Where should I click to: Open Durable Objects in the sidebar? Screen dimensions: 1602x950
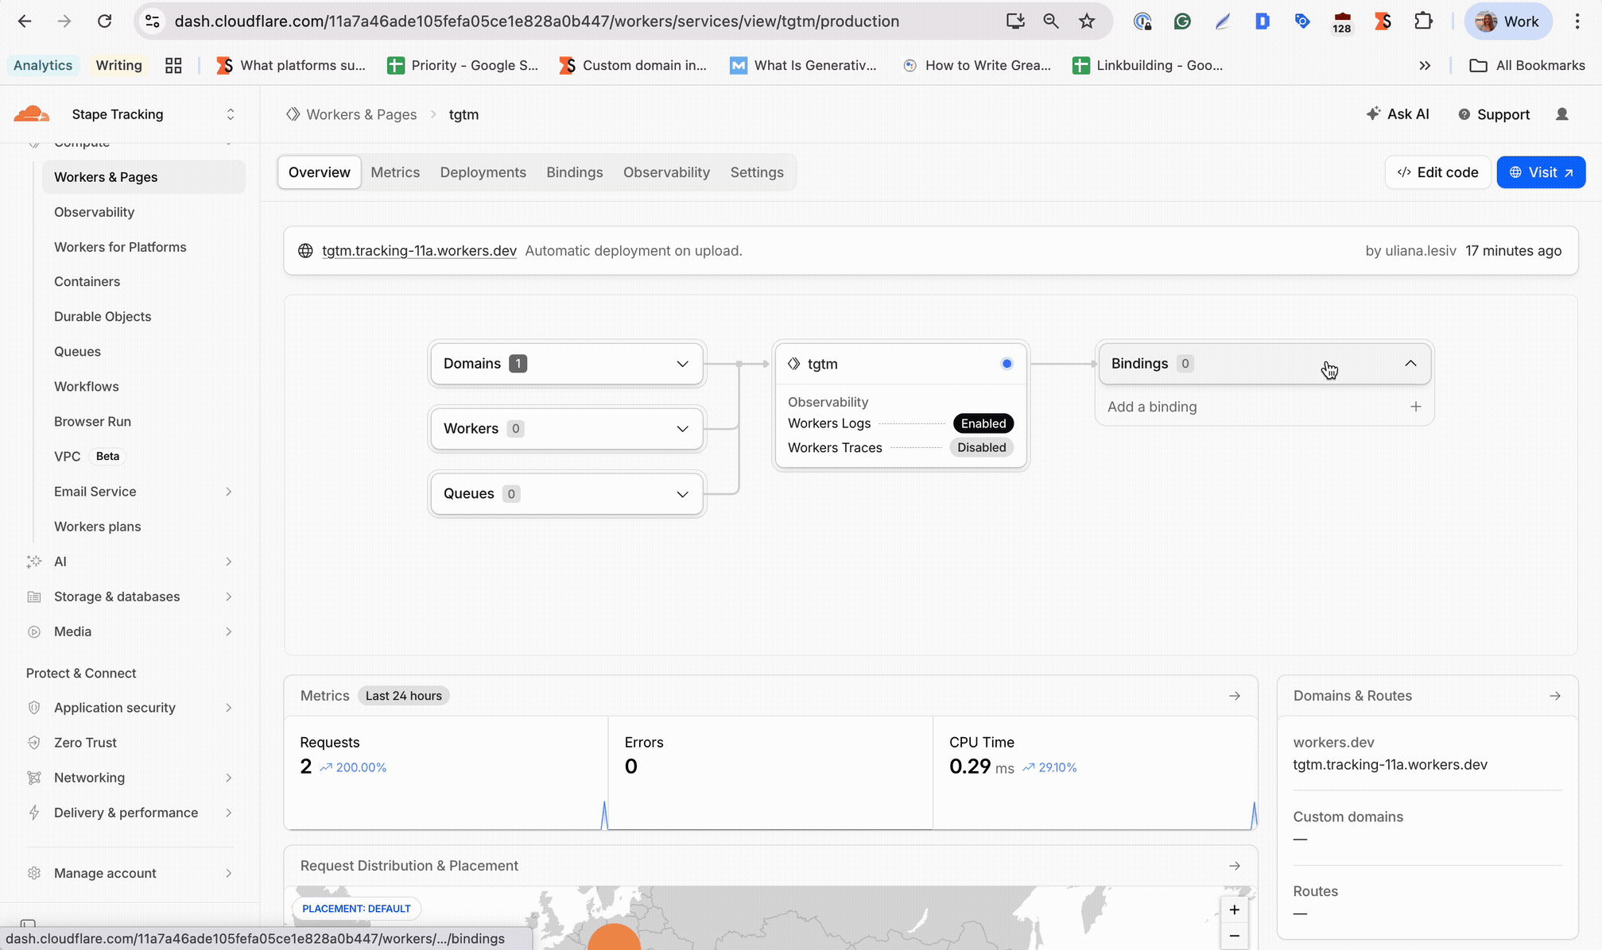click(x=103, y=317)
